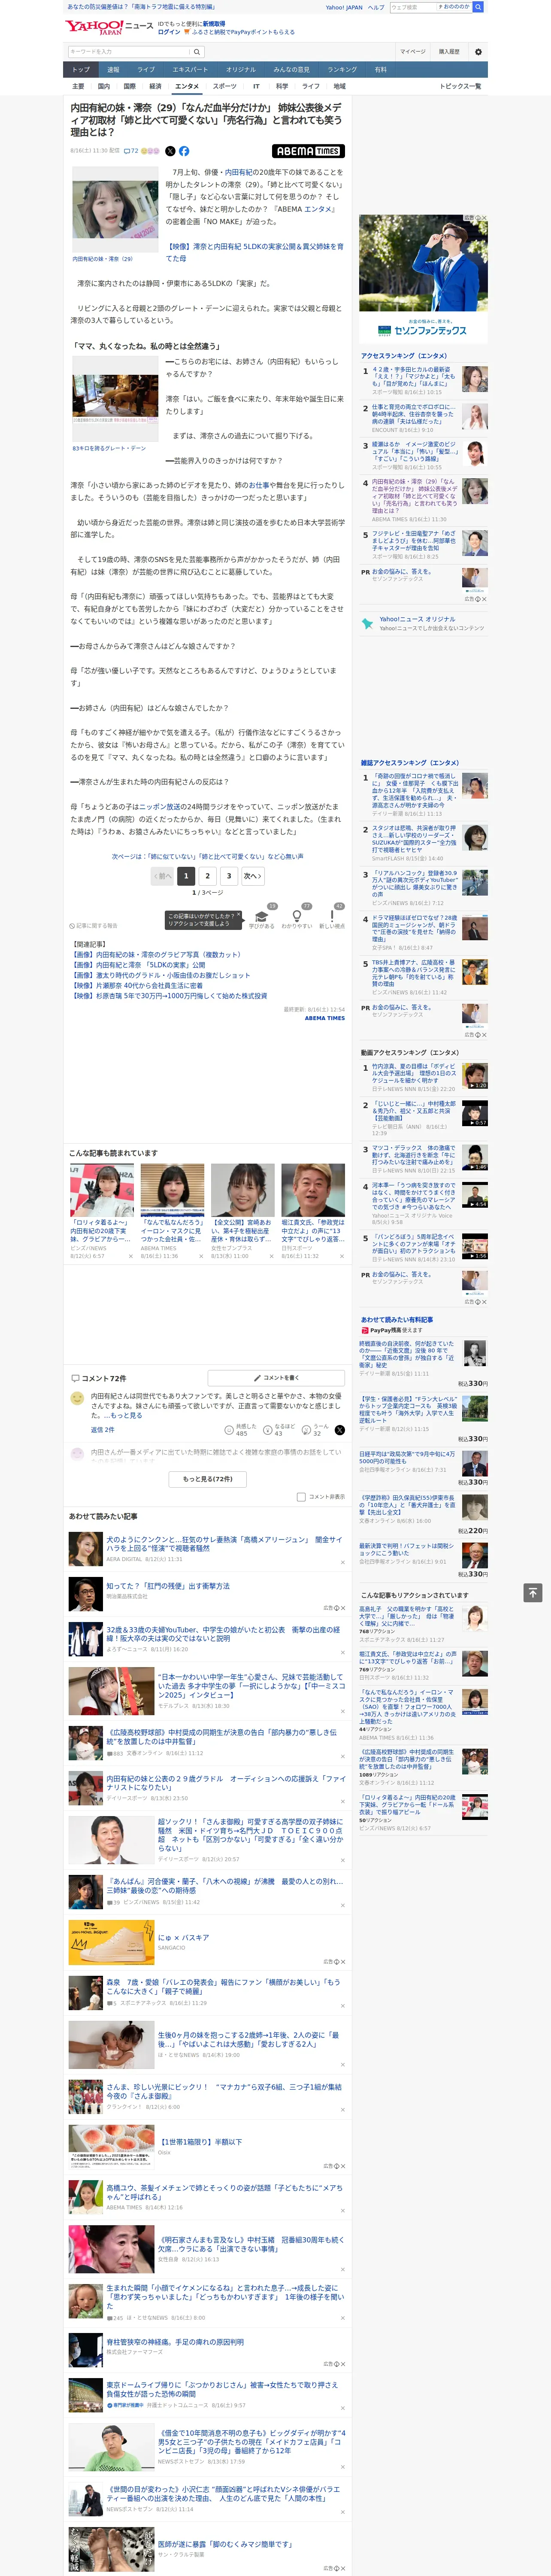Screen dimensions: 551x2576
Task: Select the ランキング tab
Action: click(x=342, y=70)
